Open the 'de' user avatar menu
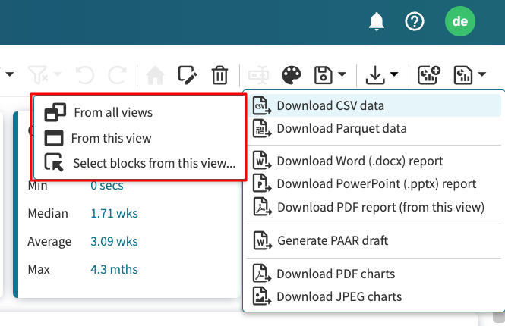Screen dimensions: 505x326 (459, 21)
